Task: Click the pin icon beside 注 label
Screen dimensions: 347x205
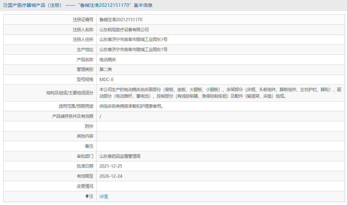Action: tap(87, 196)
